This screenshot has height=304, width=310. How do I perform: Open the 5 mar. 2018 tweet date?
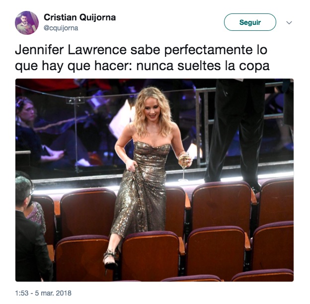click(53, 293)
